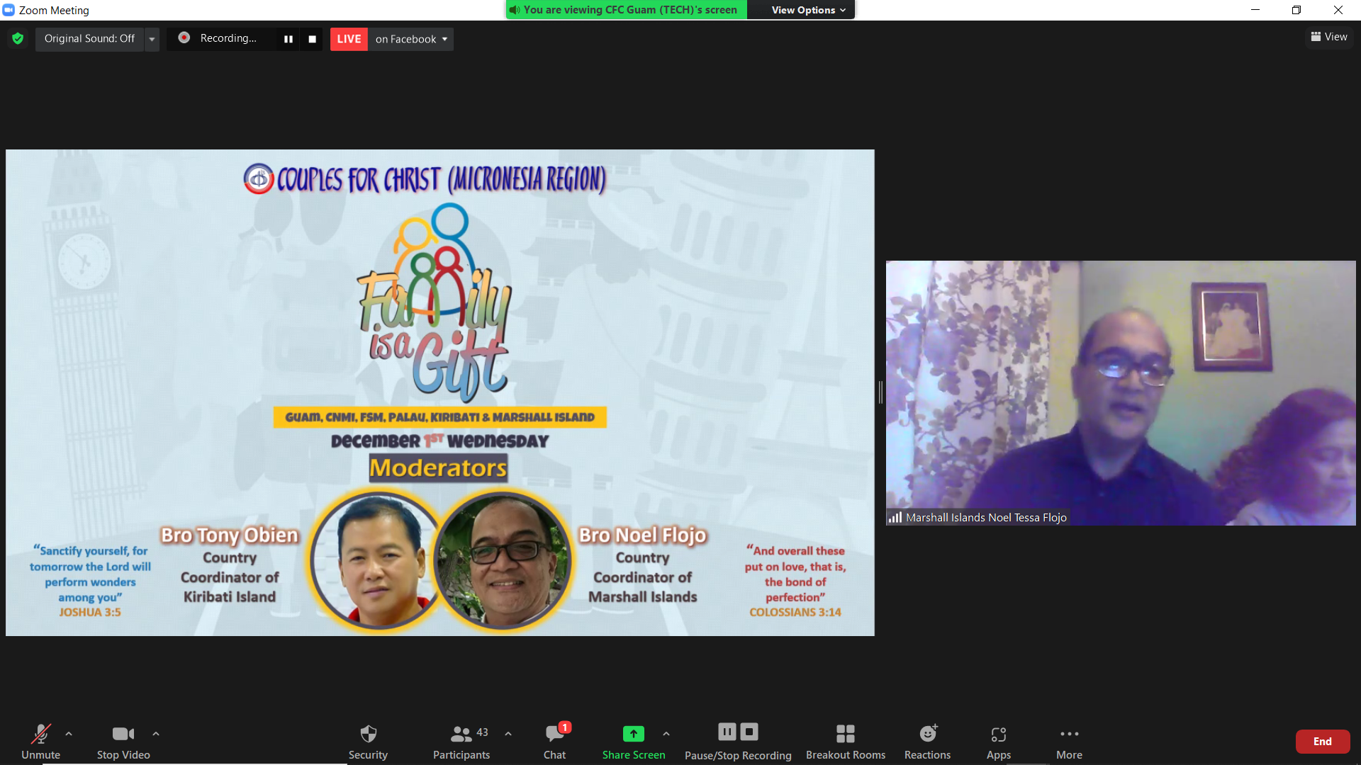
Task: Click the speaker icon in the screen-share banner
Action: pos(515,10)
